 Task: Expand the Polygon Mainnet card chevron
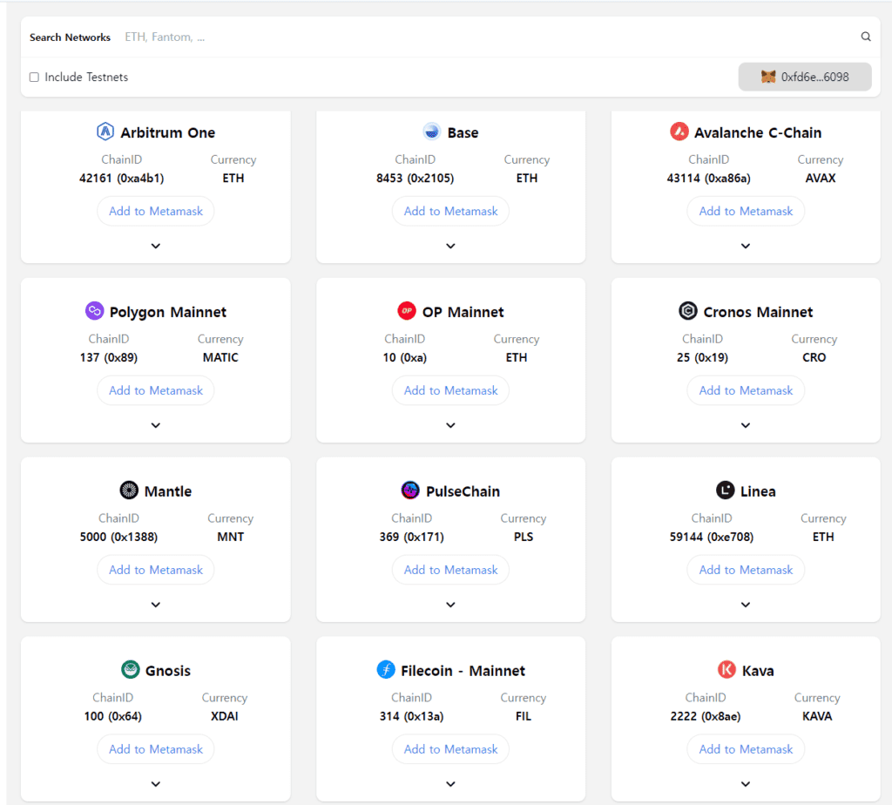(155, 425)
